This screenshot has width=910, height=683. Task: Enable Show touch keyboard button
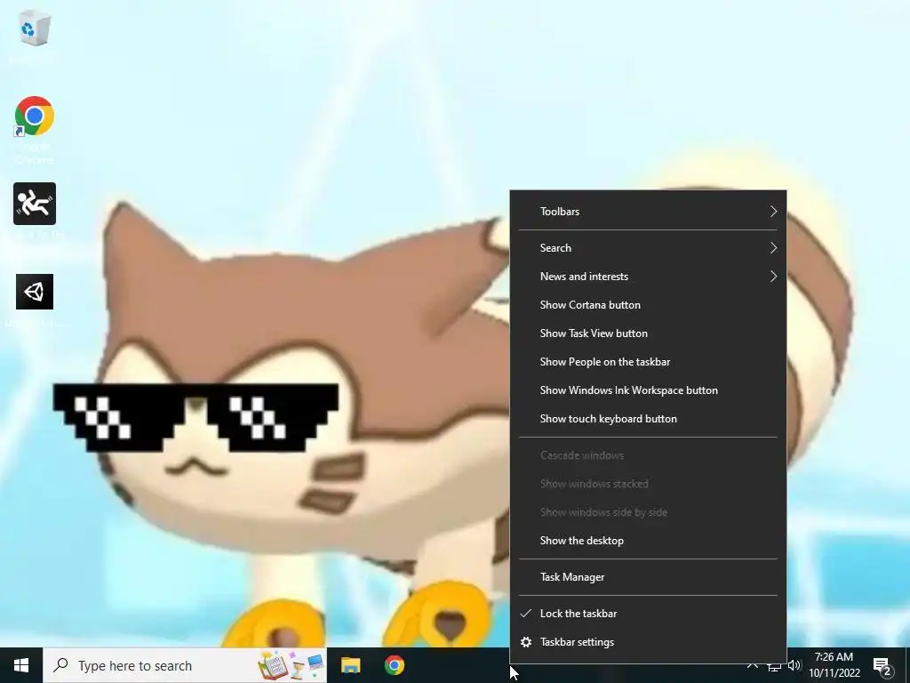tap(648, 419)
